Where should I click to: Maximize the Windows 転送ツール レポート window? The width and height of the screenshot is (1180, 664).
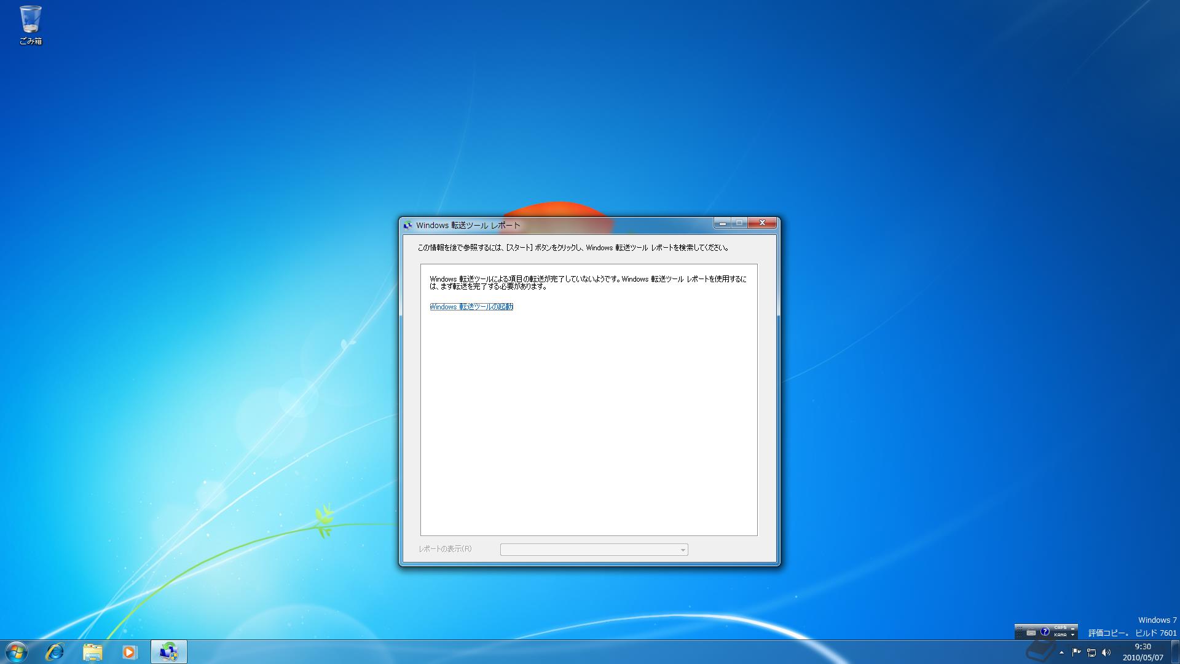pyautogui.click(x=739, y=223)
